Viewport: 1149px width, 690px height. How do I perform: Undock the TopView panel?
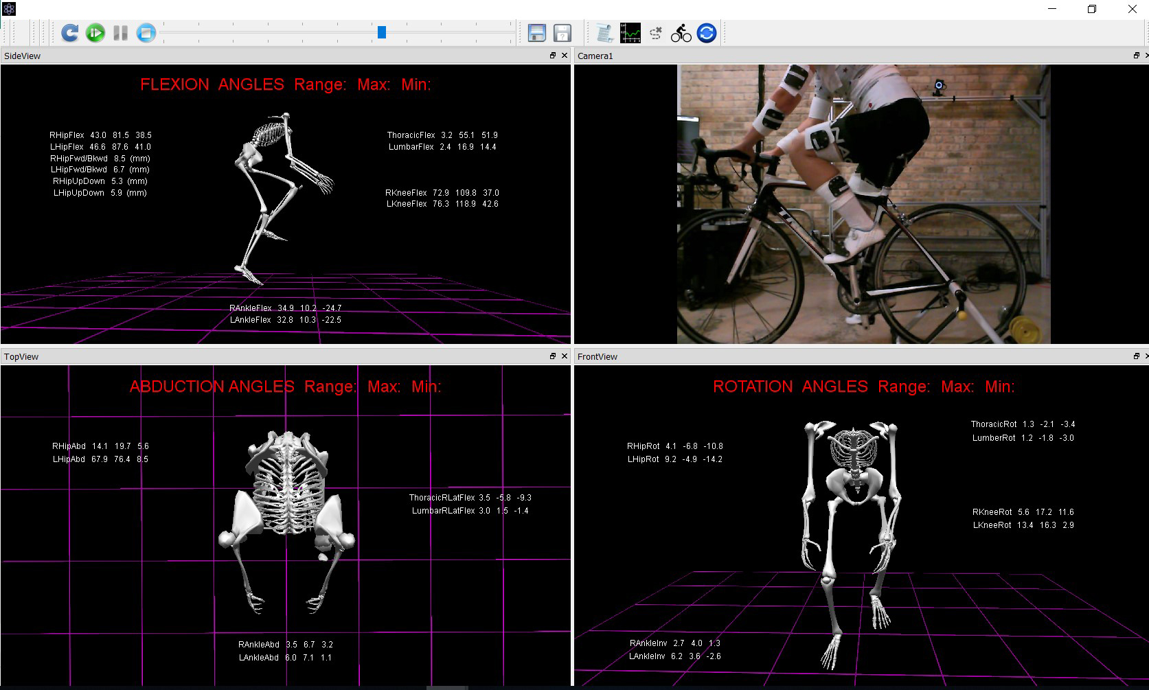tap(553, 356)
